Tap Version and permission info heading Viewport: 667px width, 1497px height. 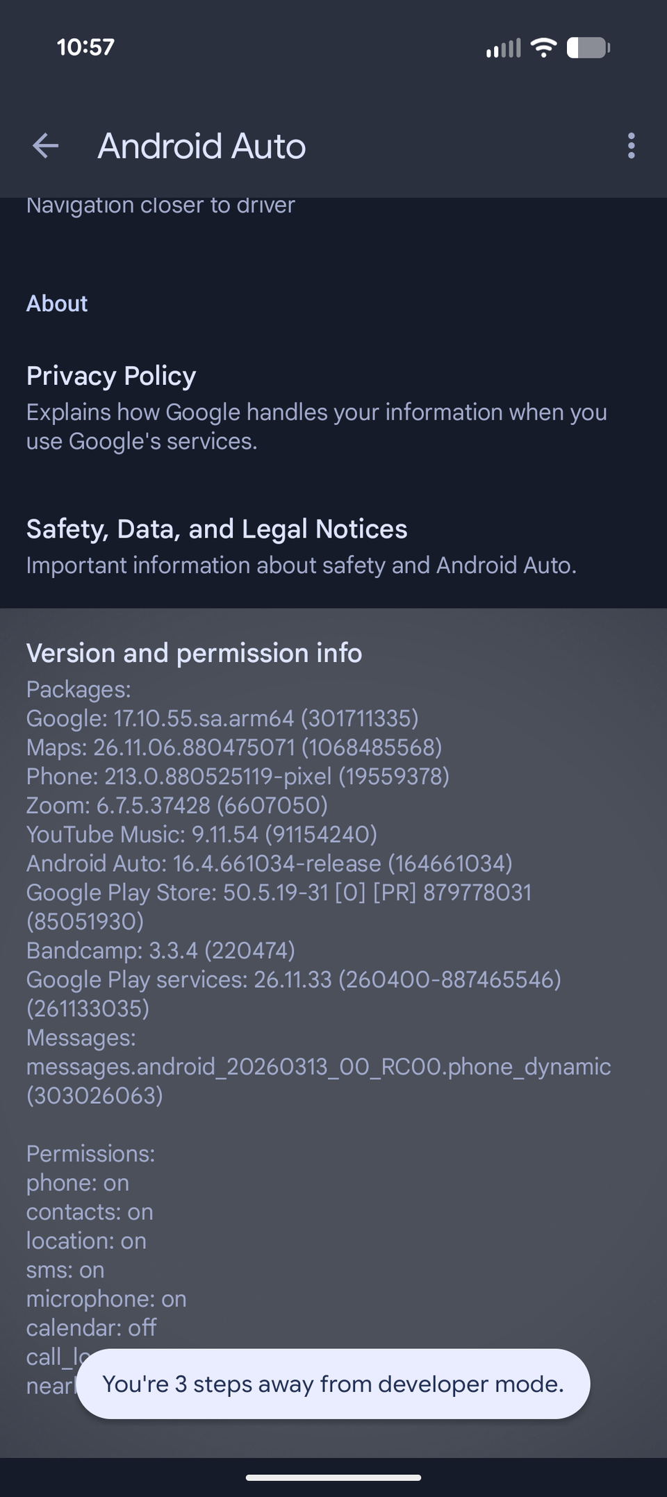coord(194,653)
